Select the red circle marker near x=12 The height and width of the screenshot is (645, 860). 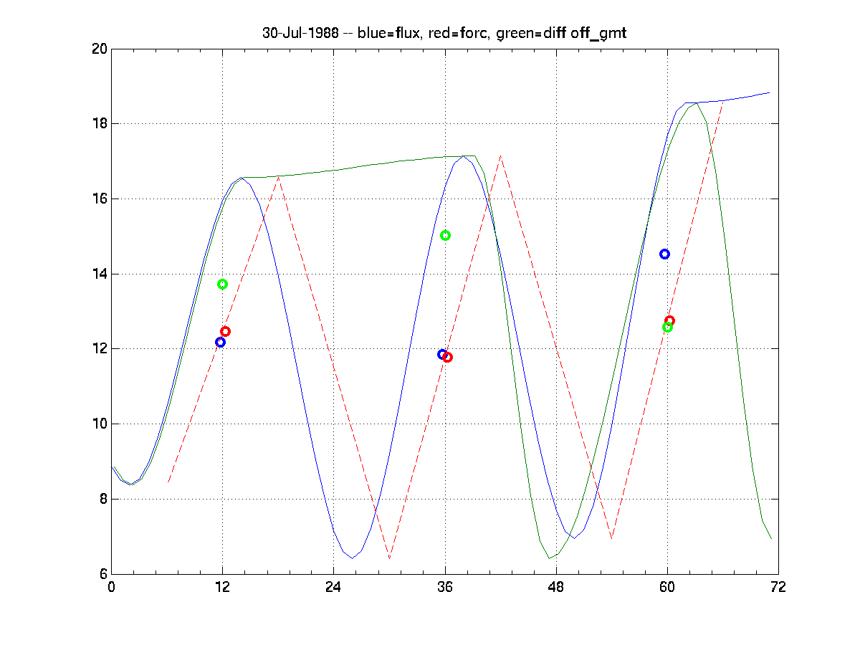pos(225,332)
